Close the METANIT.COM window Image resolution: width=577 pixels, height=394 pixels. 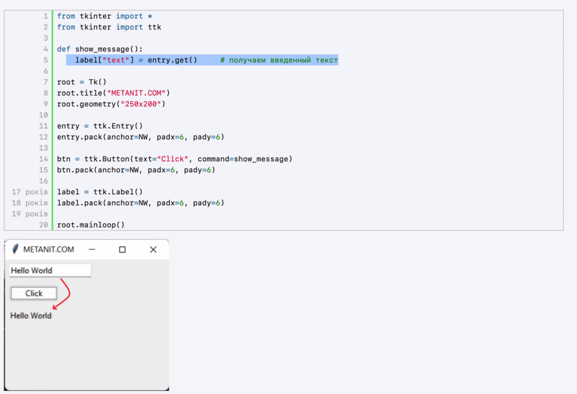click(x=153, y=249)
